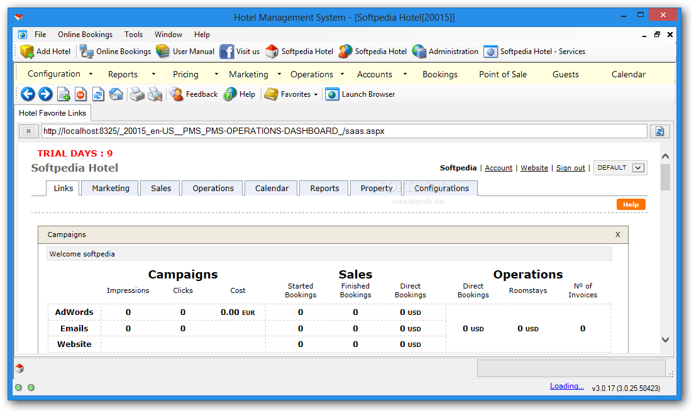Click the Loading... status link

[566, 386]
